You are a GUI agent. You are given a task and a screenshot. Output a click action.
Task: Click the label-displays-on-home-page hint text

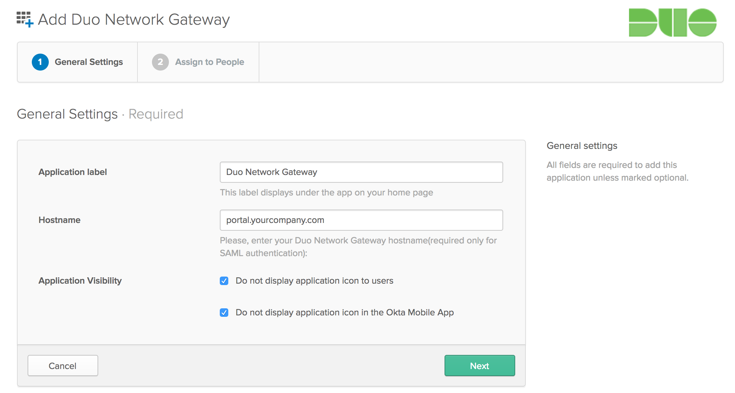(x=327, y=193)
